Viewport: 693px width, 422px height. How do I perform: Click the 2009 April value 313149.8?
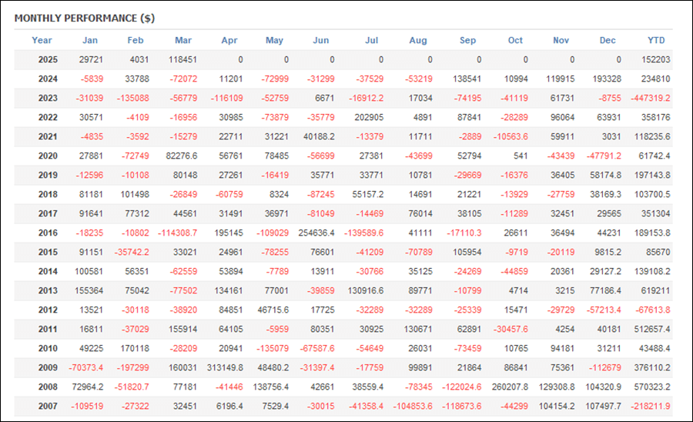(x=225, y=367)
